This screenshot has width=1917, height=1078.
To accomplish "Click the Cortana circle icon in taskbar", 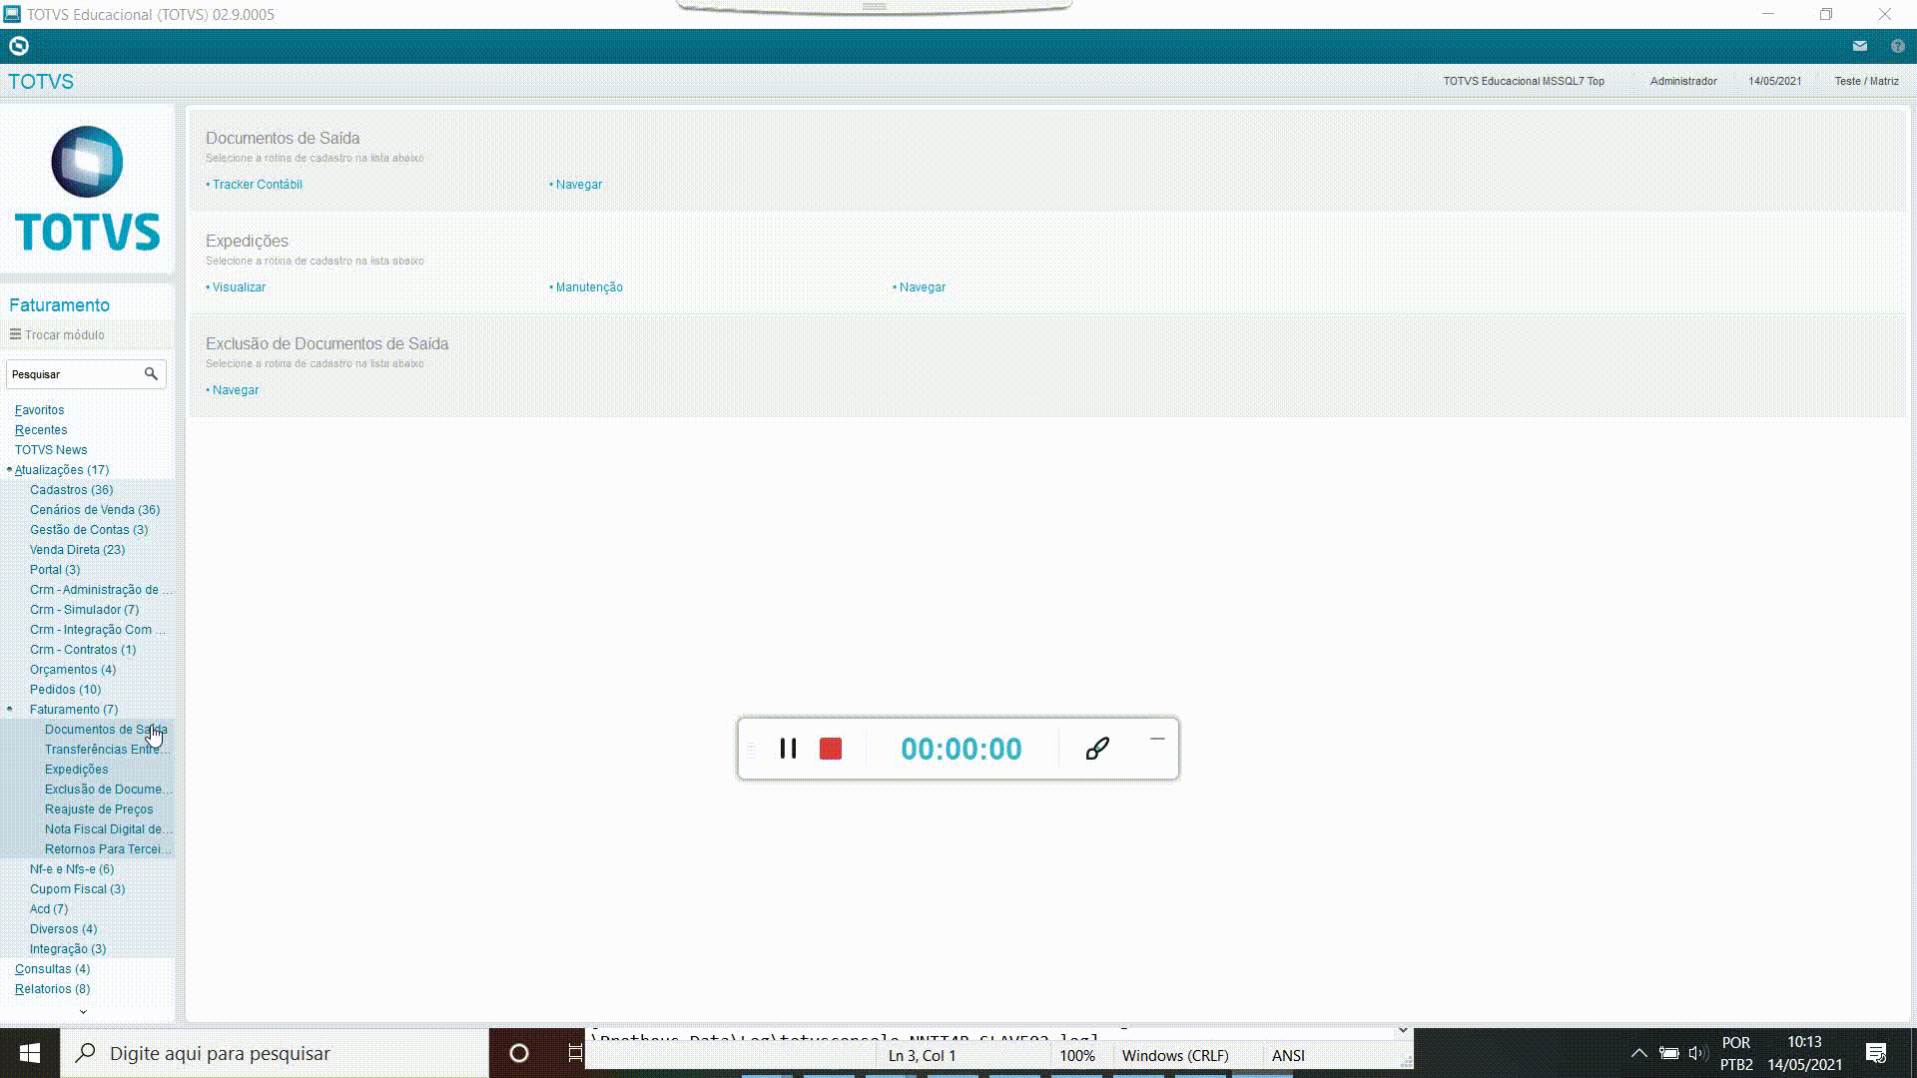I will pyautogui.click(x=519, y=1053).
